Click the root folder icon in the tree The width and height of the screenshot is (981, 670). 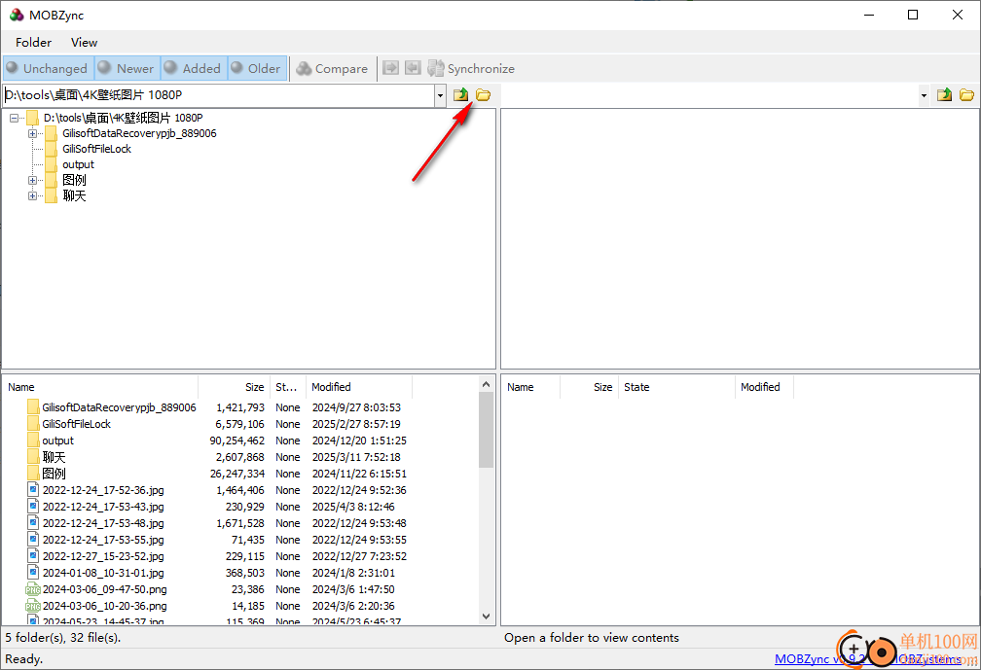[32, 118]
